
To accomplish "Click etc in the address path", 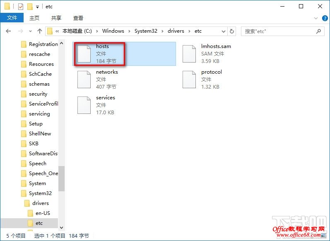I will point(198,31).
